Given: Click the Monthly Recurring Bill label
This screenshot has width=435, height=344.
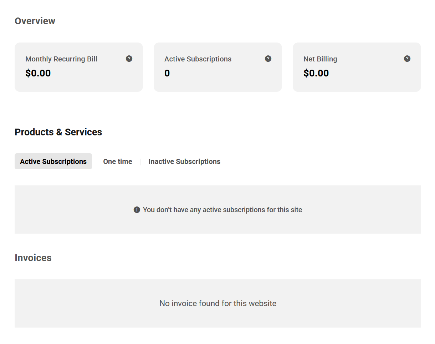Looking at the screenshot, I should coord(61,59).
